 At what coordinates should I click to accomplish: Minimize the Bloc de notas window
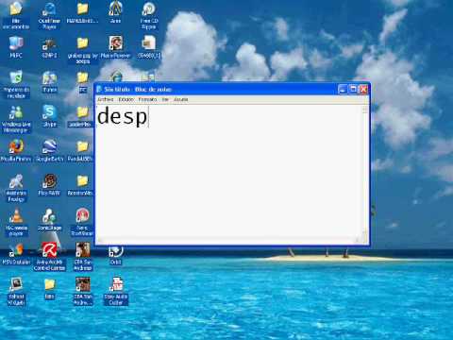click(343, 90)
